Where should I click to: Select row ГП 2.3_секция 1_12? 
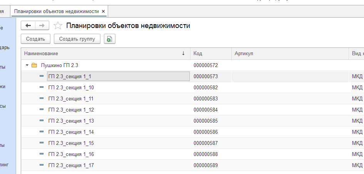[71, 110]
